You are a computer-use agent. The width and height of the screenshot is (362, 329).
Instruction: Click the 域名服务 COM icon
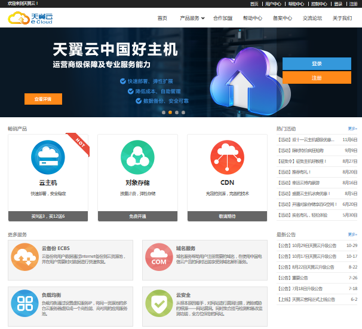[159, 257]
